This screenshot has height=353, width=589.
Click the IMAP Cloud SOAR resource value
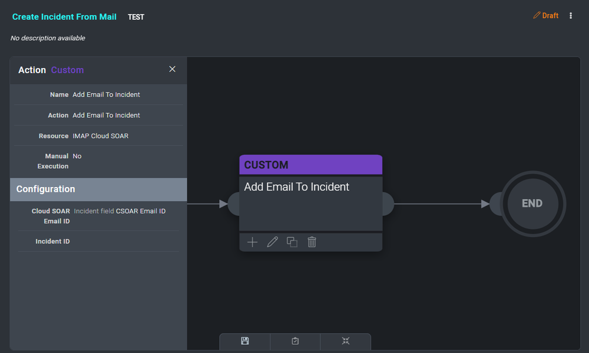pyautogui.click(x=100, y=136)
